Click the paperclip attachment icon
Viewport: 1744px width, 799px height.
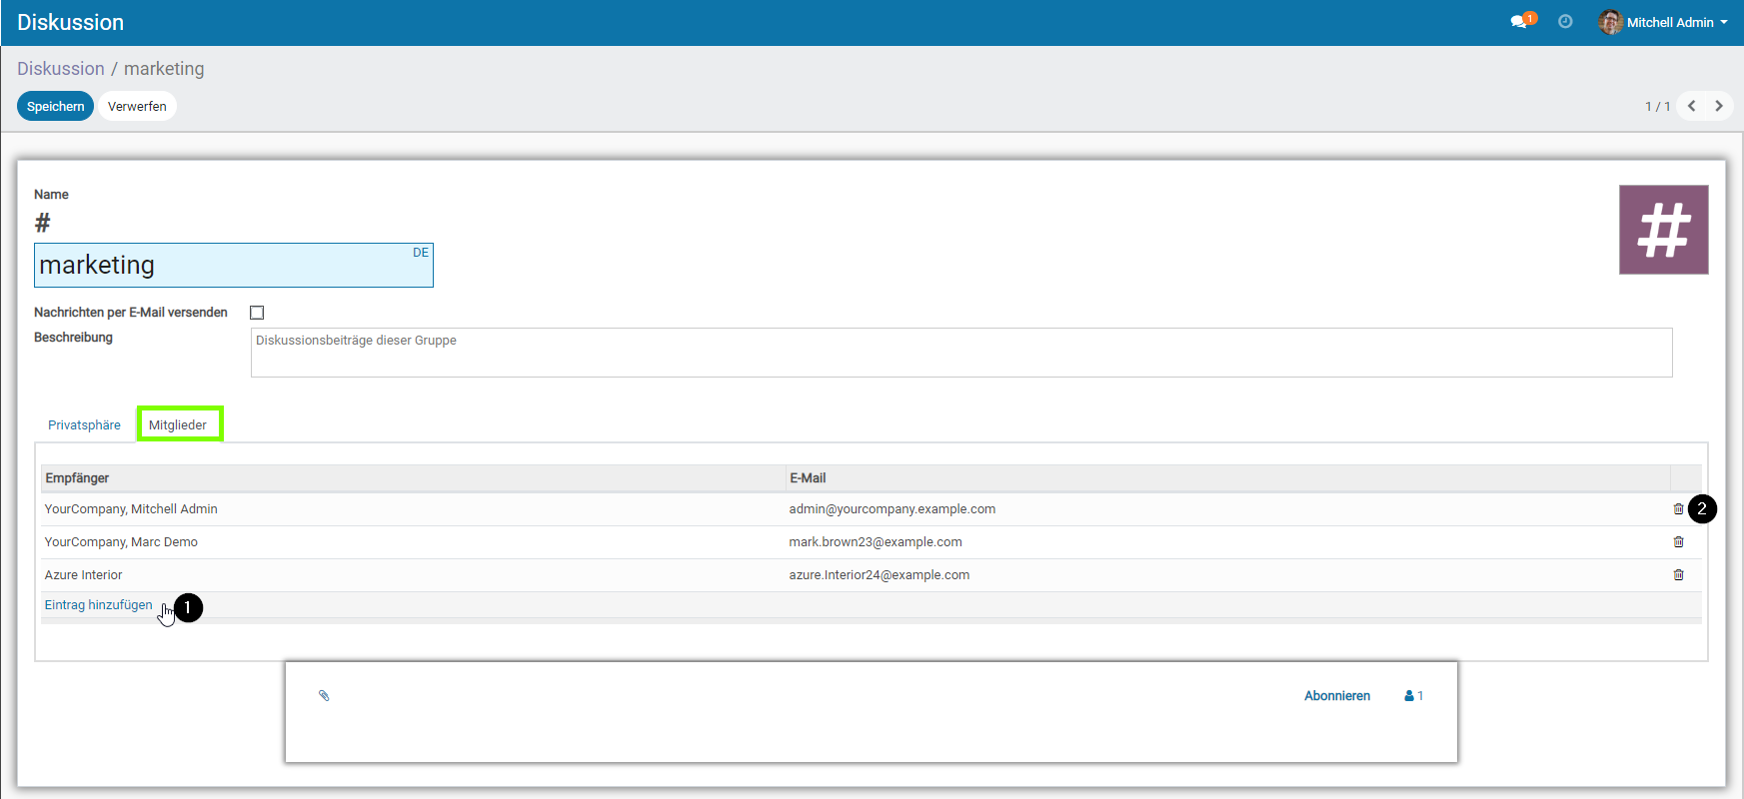(324, 696)
